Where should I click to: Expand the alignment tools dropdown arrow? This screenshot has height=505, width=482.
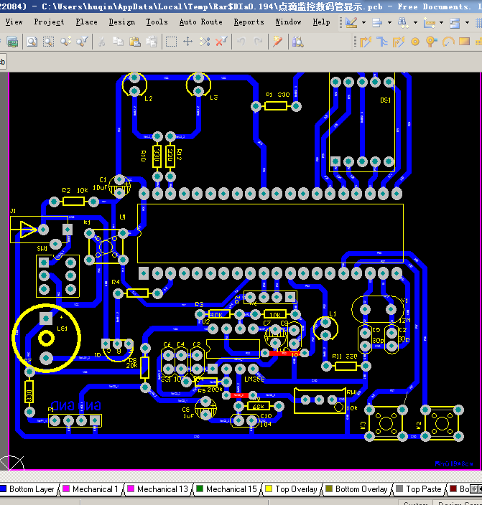(389, 22)
